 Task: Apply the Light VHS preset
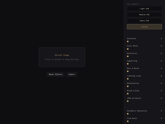coord(144,9)
